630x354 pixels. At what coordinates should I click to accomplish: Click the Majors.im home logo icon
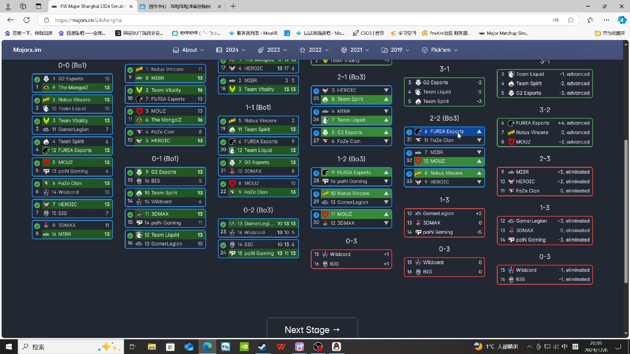pos(27,50)
